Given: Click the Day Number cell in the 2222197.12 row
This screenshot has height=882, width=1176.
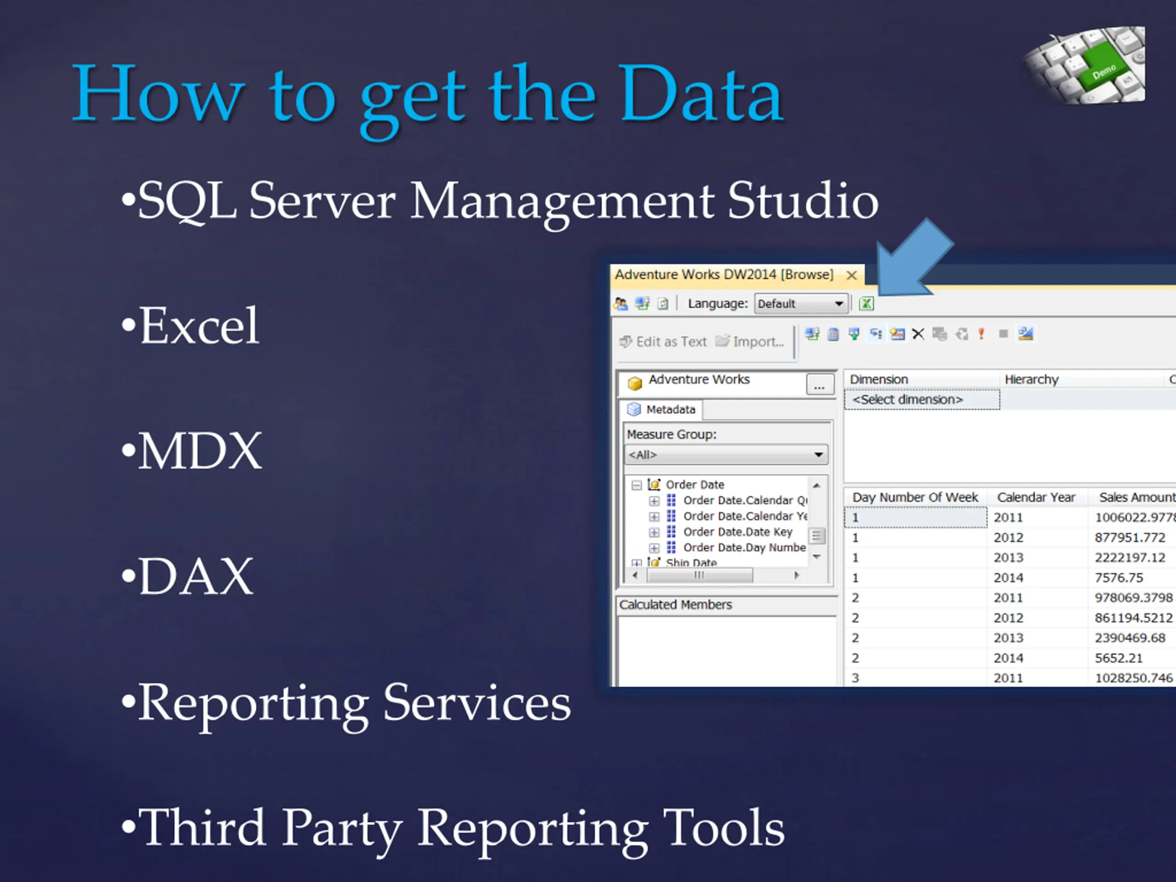Looking at the screenshot, I should [916, 558].
